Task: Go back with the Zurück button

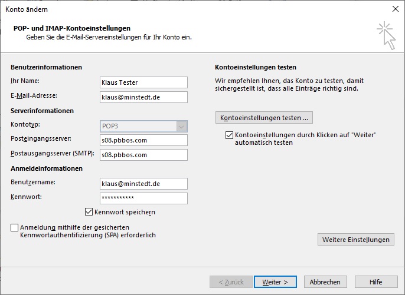Action: pyautogui.click(x=231, y=282)
